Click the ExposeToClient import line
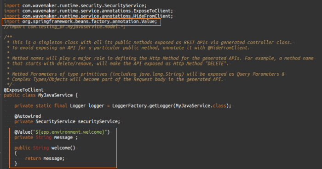Image resolution: width=322 pixels, height=169 pixels. [88, 11]
